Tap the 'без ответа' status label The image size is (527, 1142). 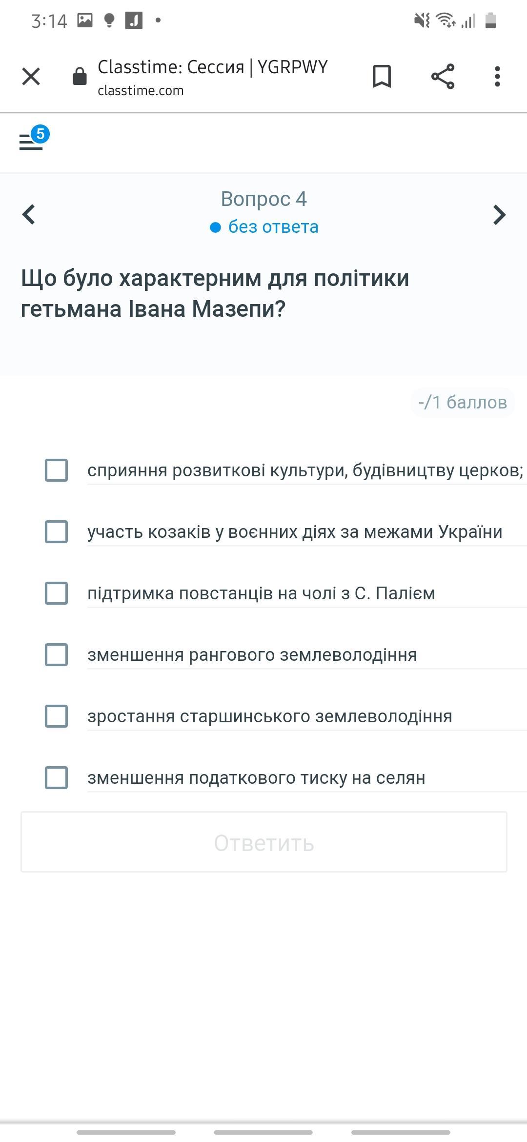point(273,227)
